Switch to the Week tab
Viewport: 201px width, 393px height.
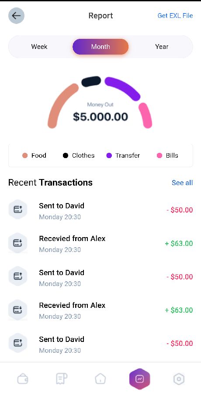click(x=39, y=47)
